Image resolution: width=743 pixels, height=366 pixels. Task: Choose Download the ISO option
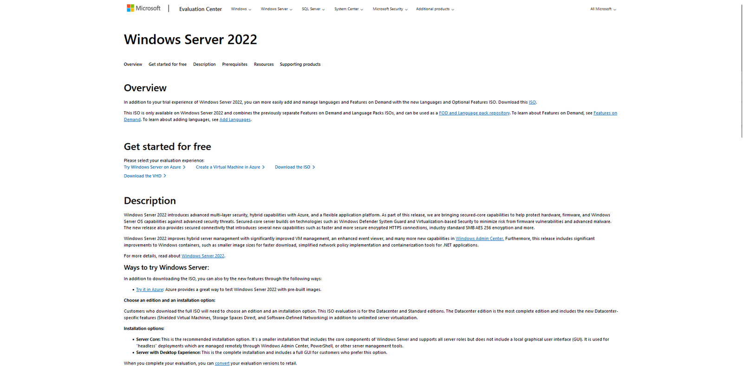[293, 167]
